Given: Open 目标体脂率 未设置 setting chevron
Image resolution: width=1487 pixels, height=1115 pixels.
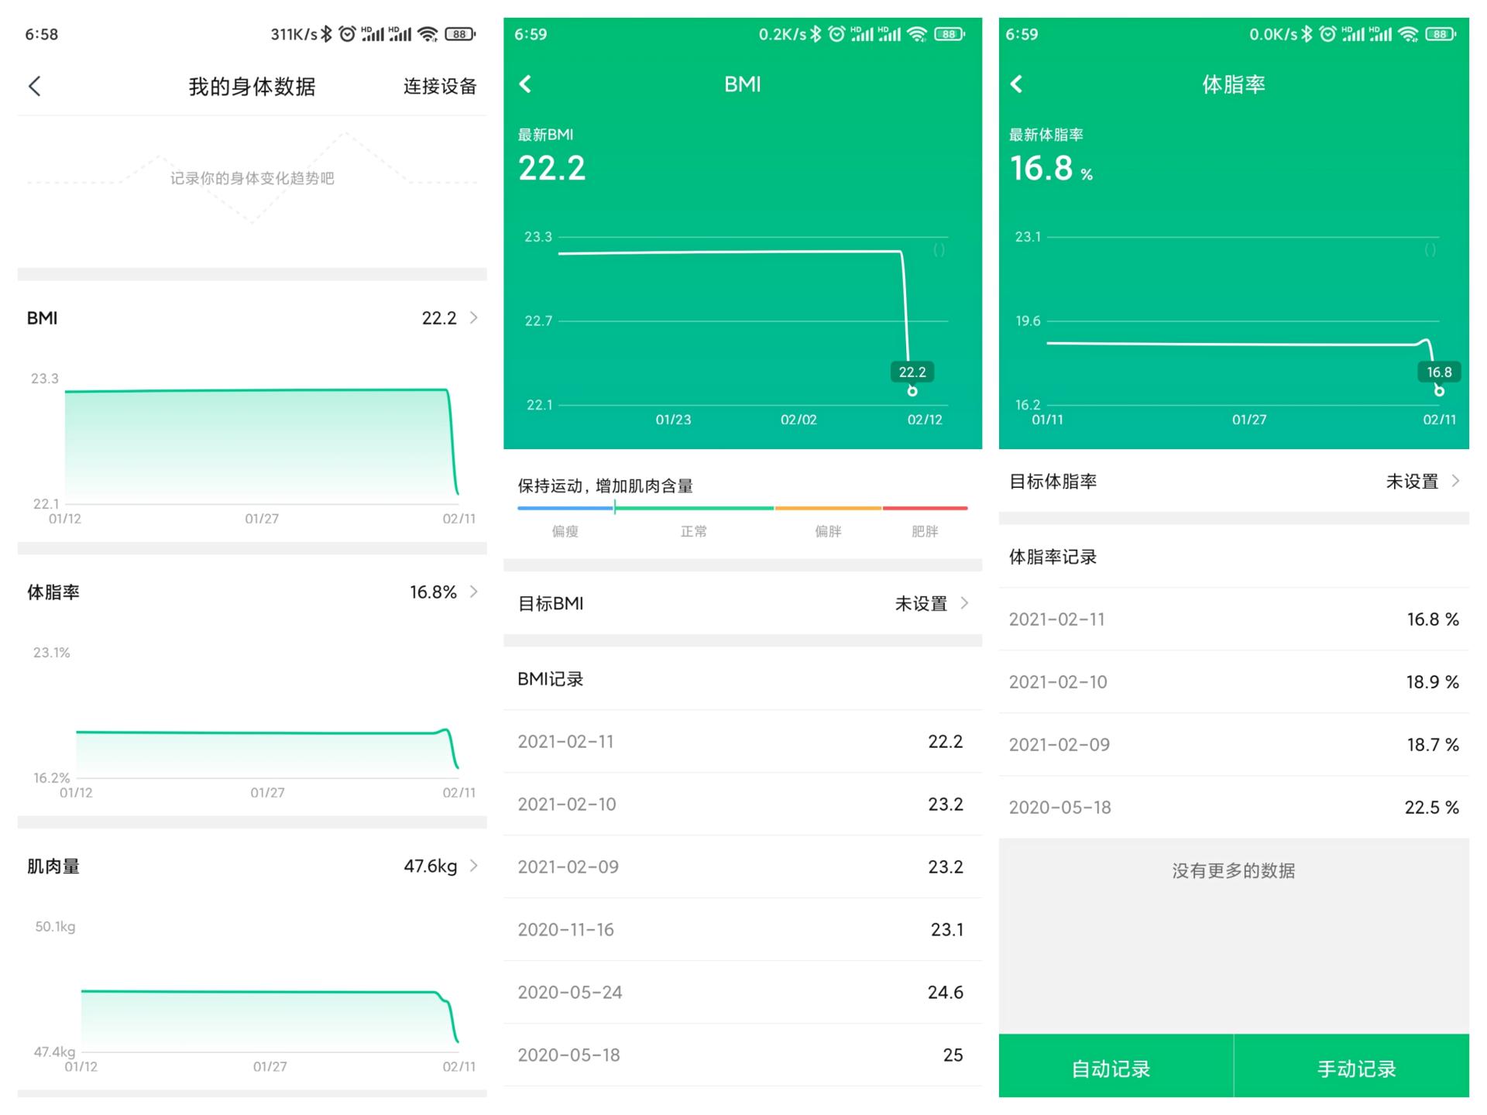Looking at the screenshot, I should point(1455,481).
